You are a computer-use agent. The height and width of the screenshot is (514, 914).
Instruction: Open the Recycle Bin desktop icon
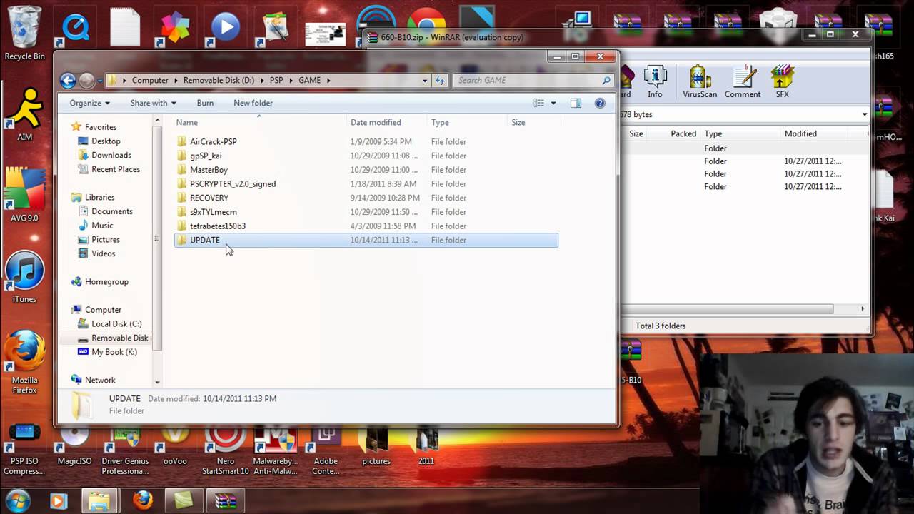click(24, 32)
